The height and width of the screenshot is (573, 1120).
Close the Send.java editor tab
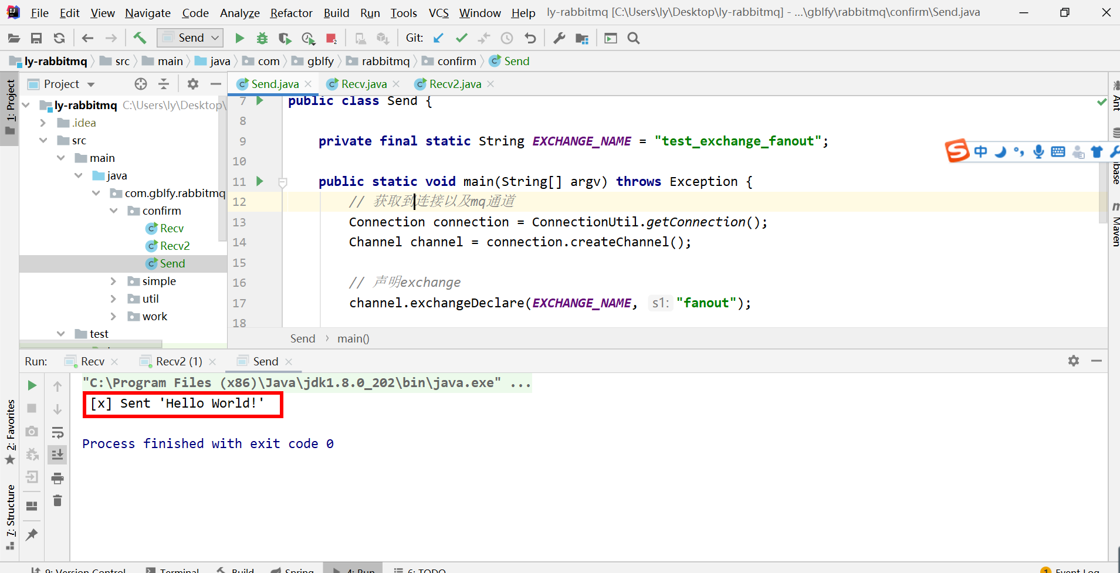point(308,84)
